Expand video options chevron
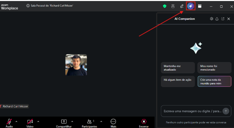Screen dimensions: 234x128 coord(38,122)
